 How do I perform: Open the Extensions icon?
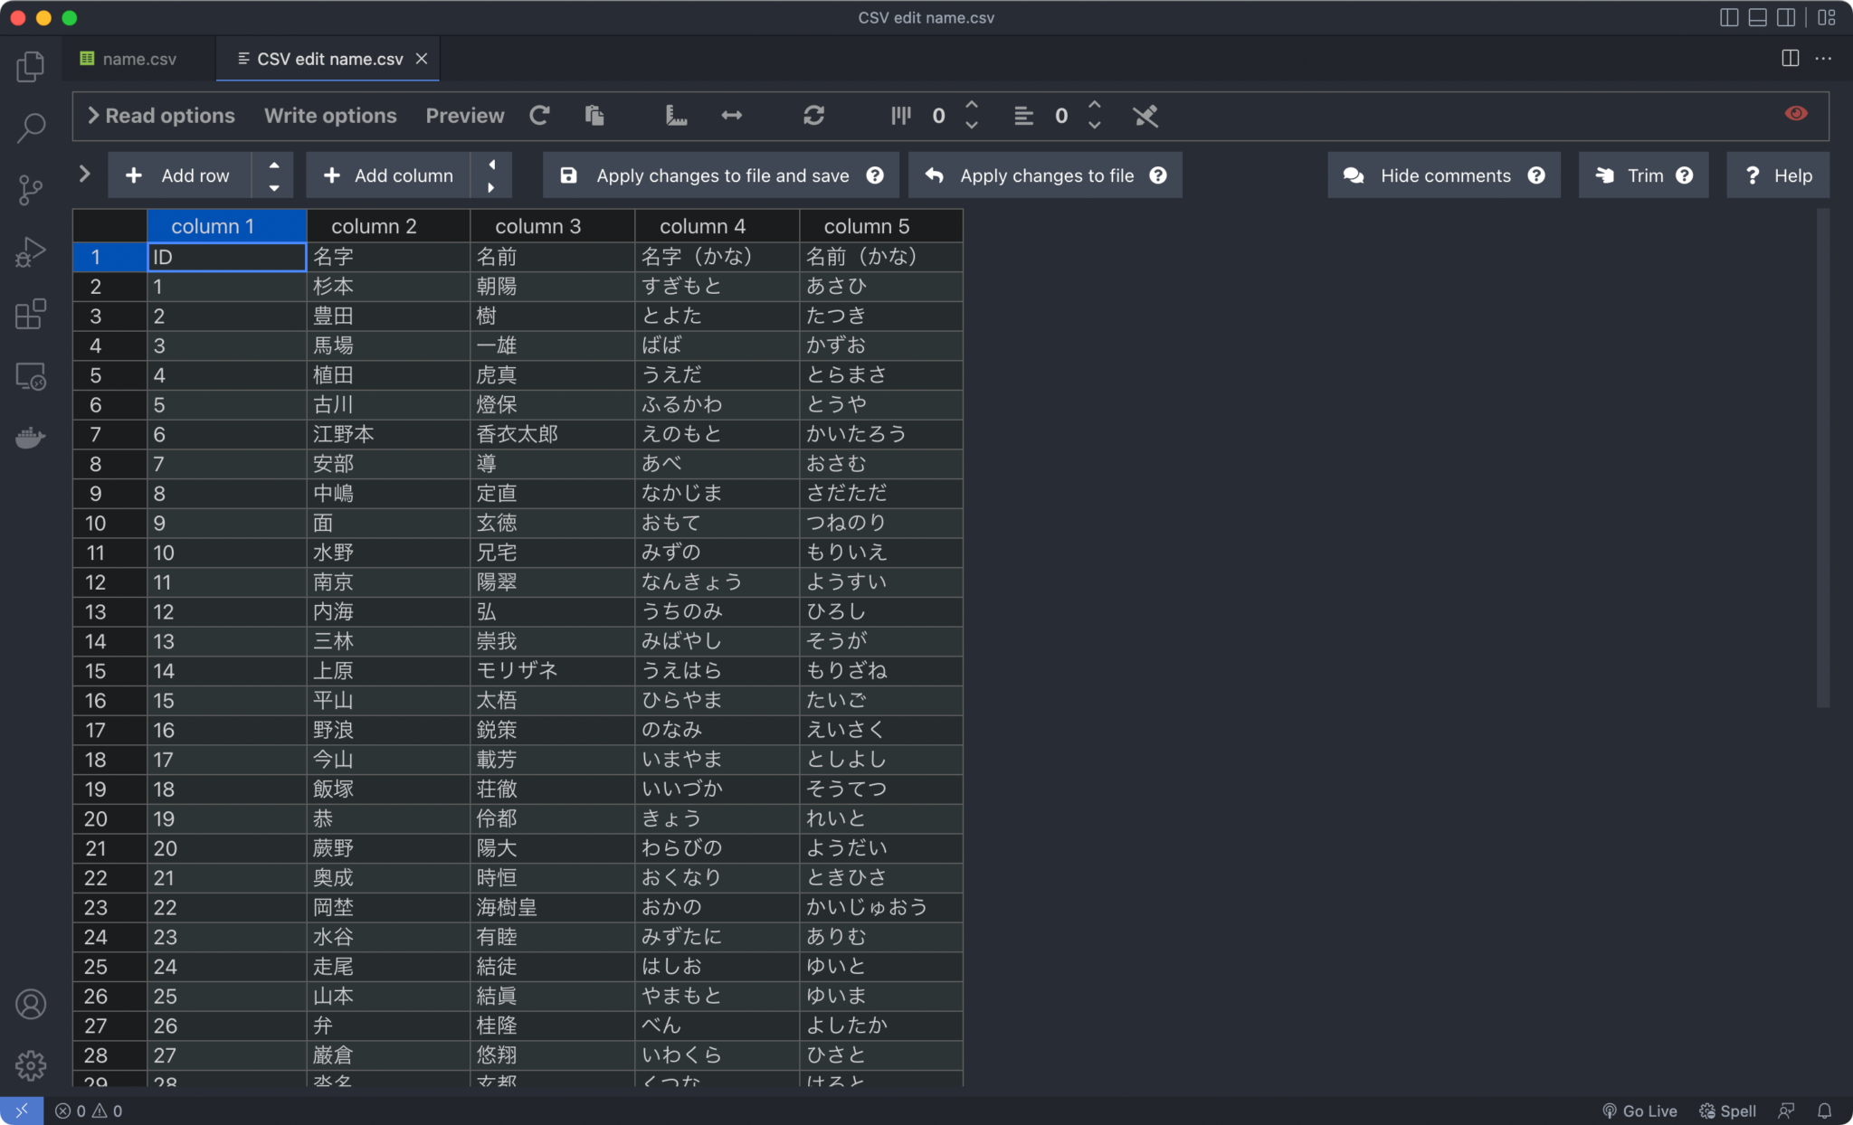click(30, 314)
